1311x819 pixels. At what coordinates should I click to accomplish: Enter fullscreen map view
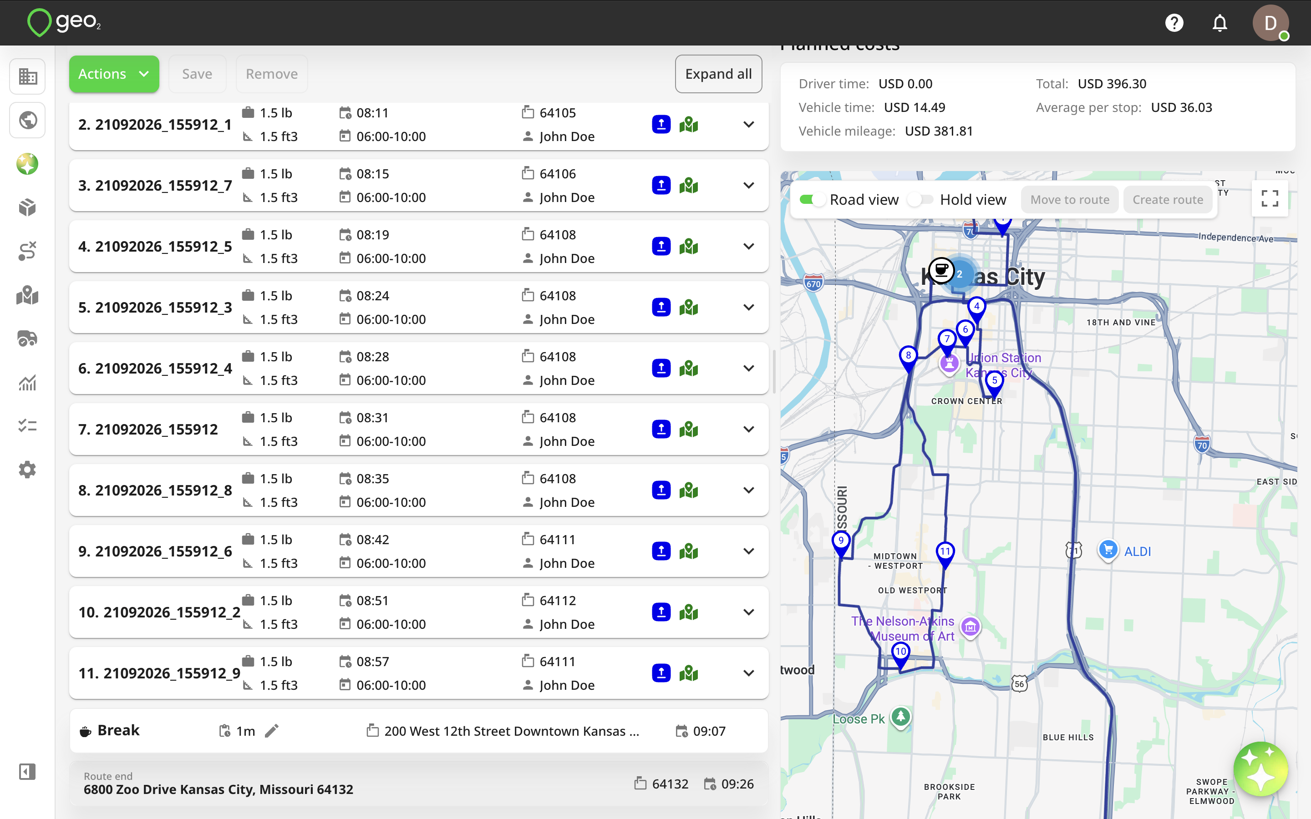click(1269, 199)
